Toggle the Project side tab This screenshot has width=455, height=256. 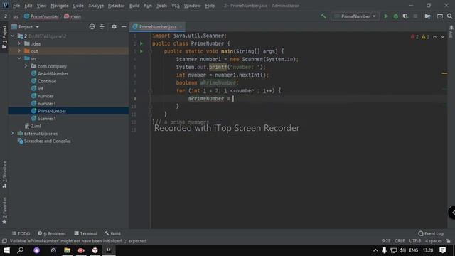click(4, 37)
